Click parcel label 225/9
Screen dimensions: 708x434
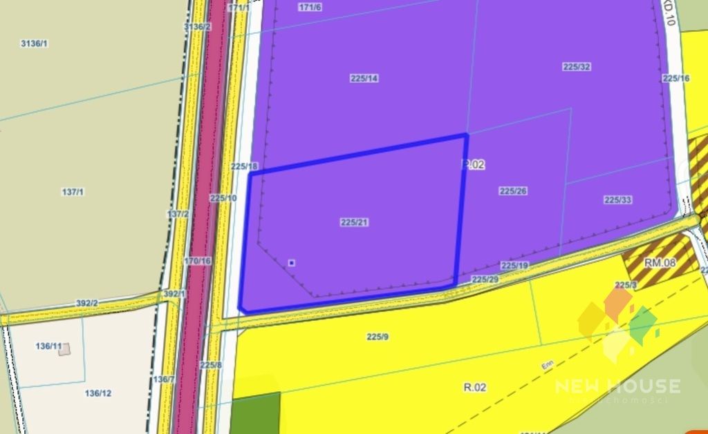(378, 337)
